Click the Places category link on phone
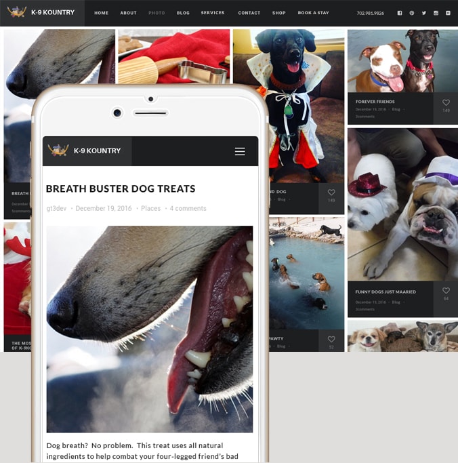Viewport: 458px width, 463px height. (151, 209)
